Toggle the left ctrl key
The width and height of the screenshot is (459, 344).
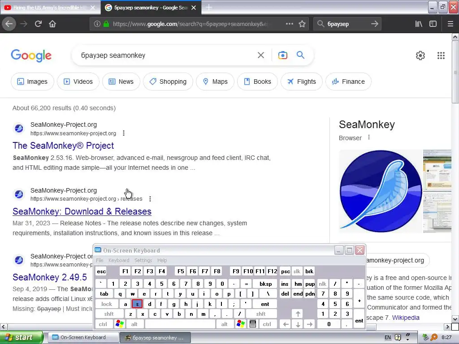(103, 324)
